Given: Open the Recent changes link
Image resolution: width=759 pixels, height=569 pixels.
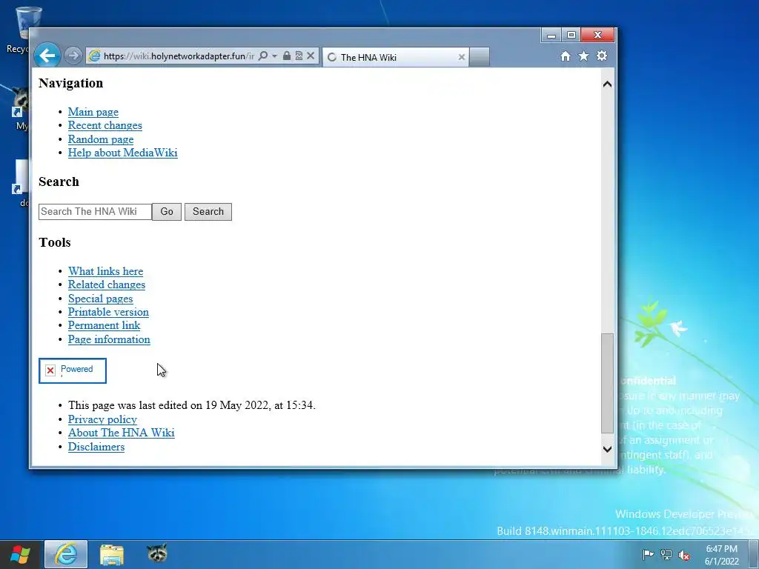Looking at the screenshot, I should point(105,125).
